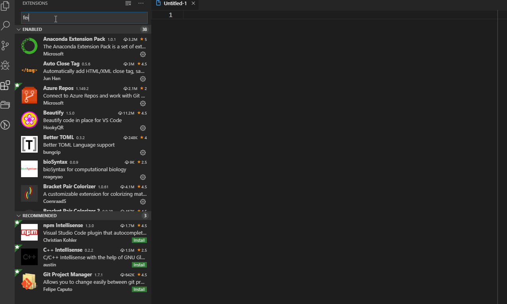Image resolution: width=507 pixels, height=304 pixels.
Task: Click the Beautify description text
Action: point(83,120)
